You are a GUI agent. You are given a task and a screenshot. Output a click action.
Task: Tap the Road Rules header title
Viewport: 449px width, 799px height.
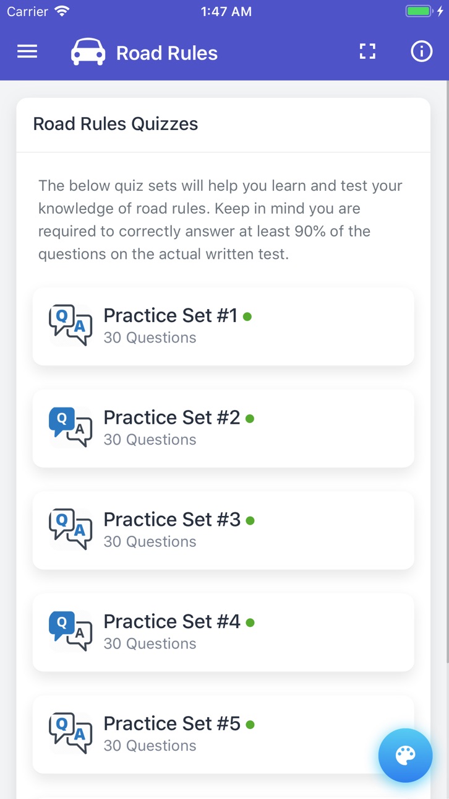pyautogui.click(x=167, y=53)
